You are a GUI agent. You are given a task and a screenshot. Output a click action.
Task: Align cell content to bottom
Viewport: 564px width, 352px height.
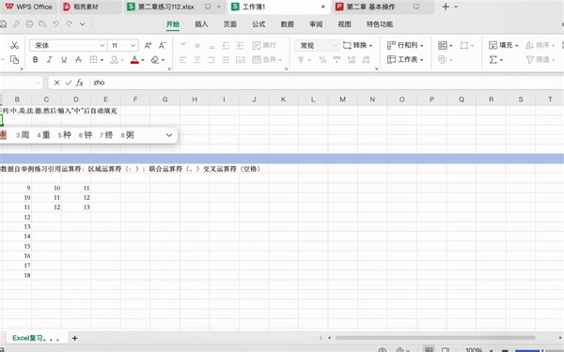211,45
